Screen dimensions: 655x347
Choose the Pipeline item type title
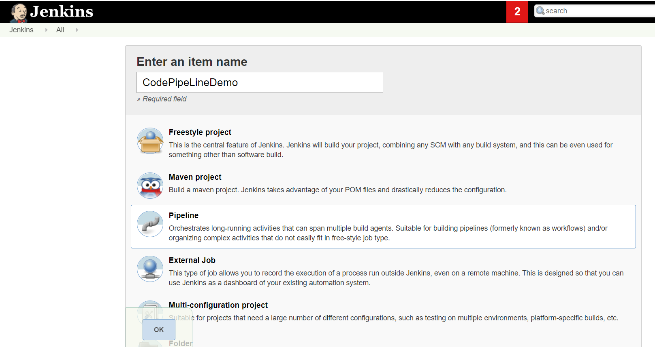coord(183,215)
